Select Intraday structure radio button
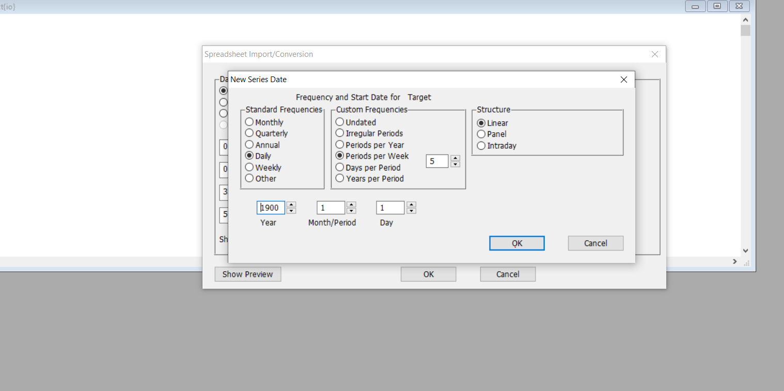The height and width of the screenshot is (391, 784). tap(481, 146)
